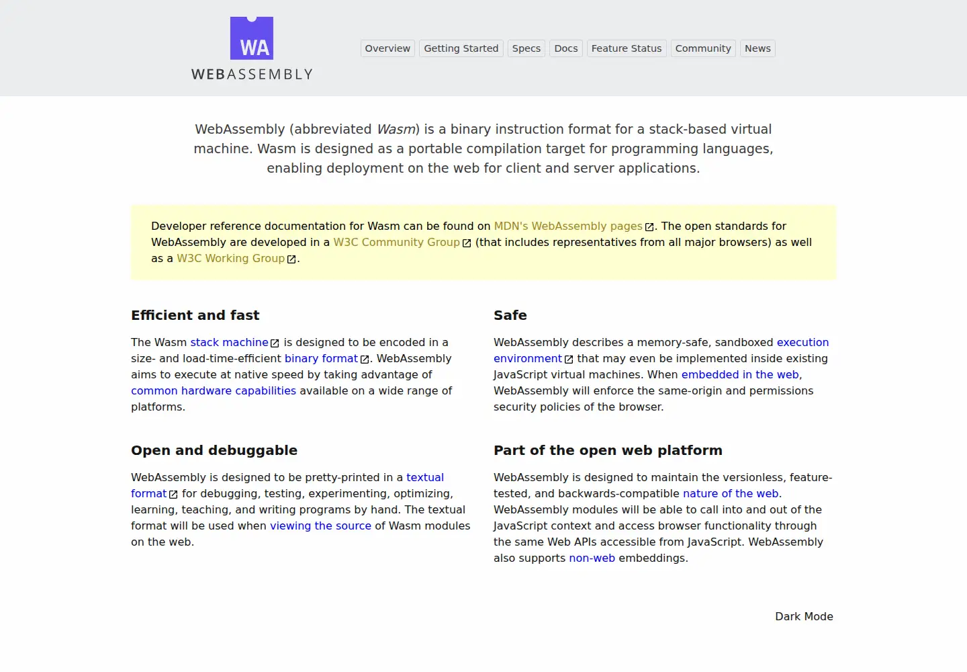
Task: Follow the stack machine link
Action: [x=229, y=342]
